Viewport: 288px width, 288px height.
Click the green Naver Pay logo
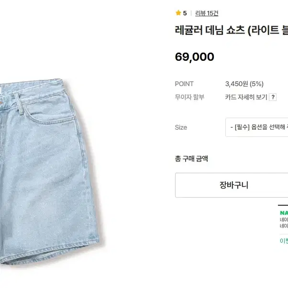pyautogui.click(x=284, y=213)
